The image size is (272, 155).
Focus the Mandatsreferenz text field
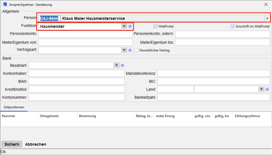[213, 73]
